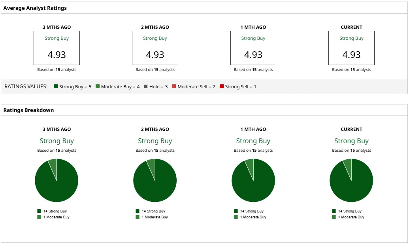Select the 3 MTHS AGO average rating box
The height and width of the screenshot is (244, 409).
[x=57, y=48]
